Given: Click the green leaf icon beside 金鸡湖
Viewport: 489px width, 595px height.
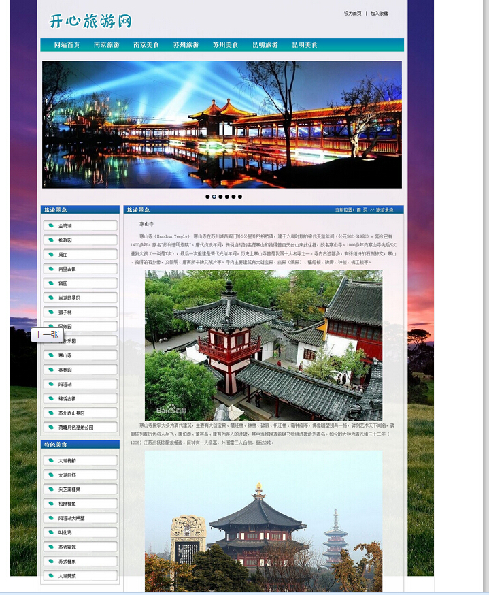Looking at the screenshot, I should click(x=51, y=226).
